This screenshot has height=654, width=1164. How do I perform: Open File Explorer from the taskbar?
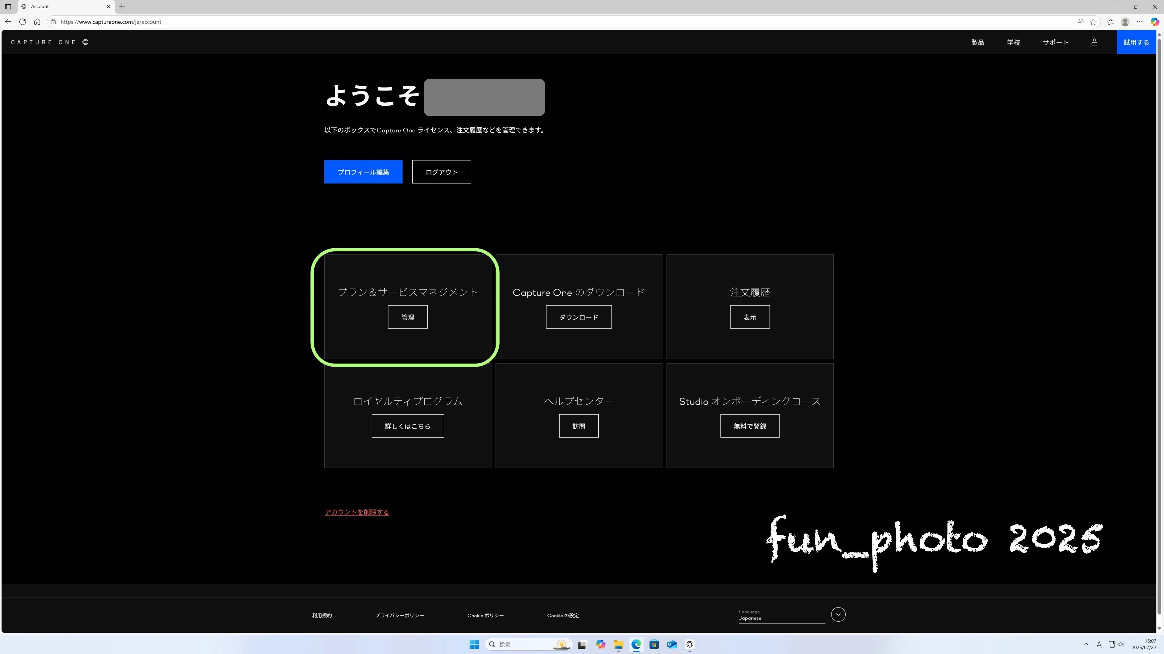tap(618, 645)
